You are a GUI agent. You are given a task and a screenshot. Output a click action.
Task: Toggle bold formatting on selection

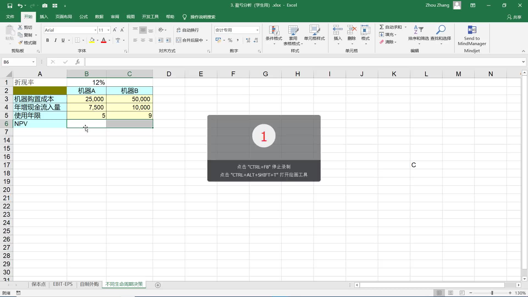coord(47,40)
